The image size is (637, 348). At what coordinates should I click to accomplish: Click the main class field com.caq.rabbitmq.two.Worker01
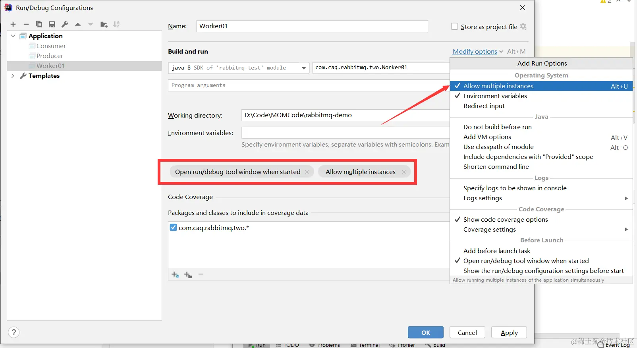coord(381,68)
